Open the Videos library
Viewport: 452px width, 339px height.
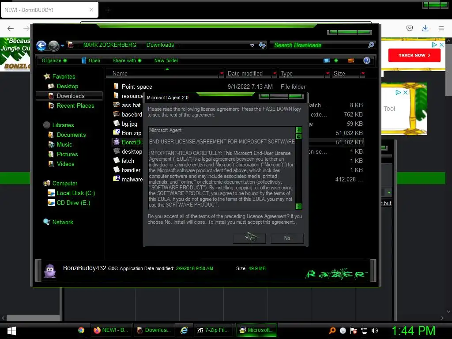pyautogui.click(x=65, y=164)
